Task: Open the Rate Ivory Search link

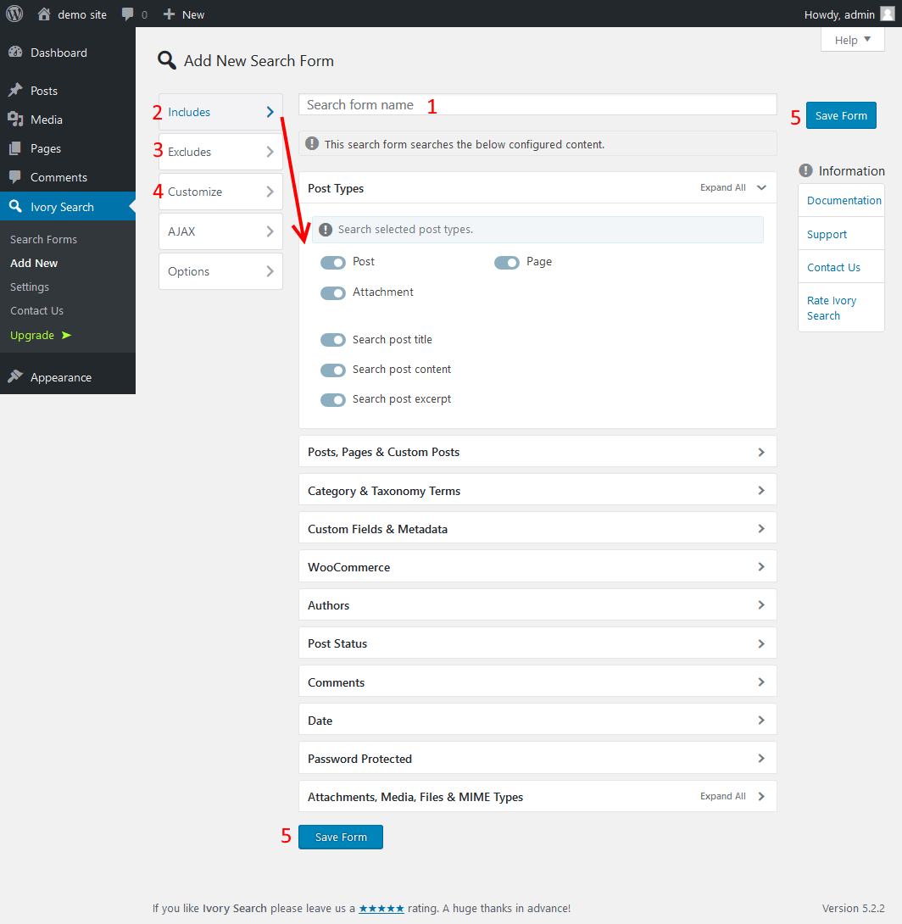Action: (x=832, y=309)
